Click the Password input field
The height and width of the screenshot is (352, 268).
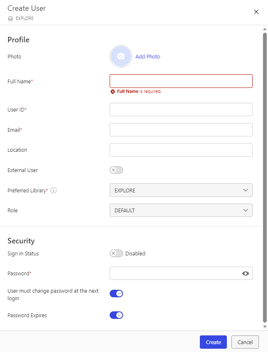pos(175,273)
